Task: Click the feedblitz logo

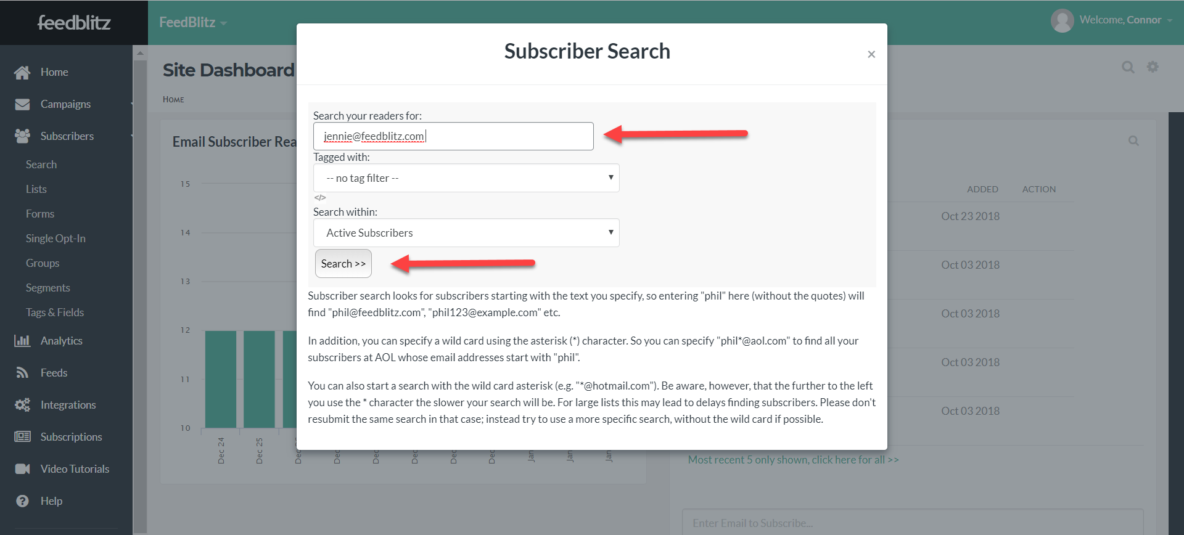Action: pos(74,23)
